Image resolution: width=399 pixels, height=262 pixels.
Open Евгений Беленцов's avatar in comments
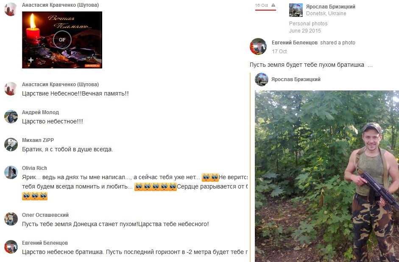click(11, 247)
